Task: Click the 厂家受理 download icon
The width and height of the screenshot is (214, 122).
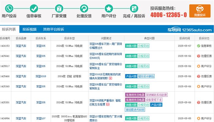Action: 59,8
